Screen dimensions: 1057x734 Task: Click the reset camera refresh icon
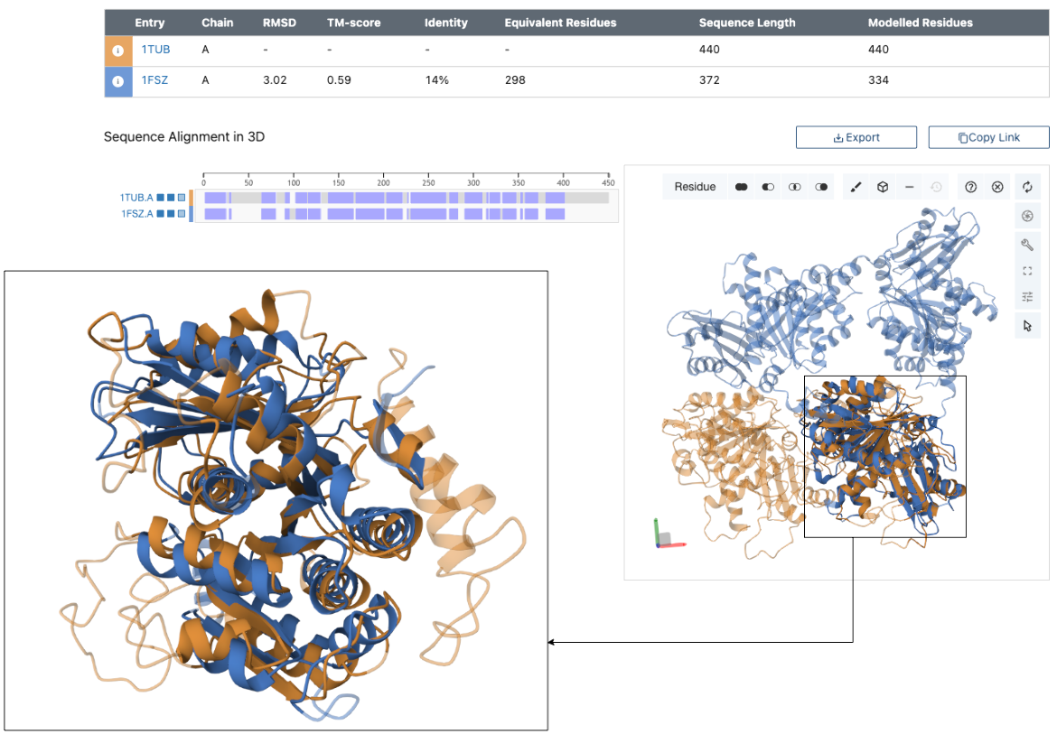[1027, 187]
